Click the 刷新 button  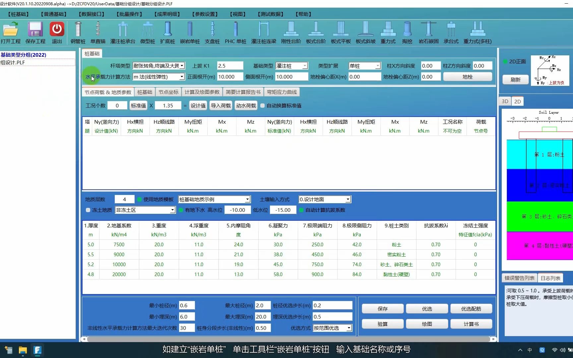[515, 80]
